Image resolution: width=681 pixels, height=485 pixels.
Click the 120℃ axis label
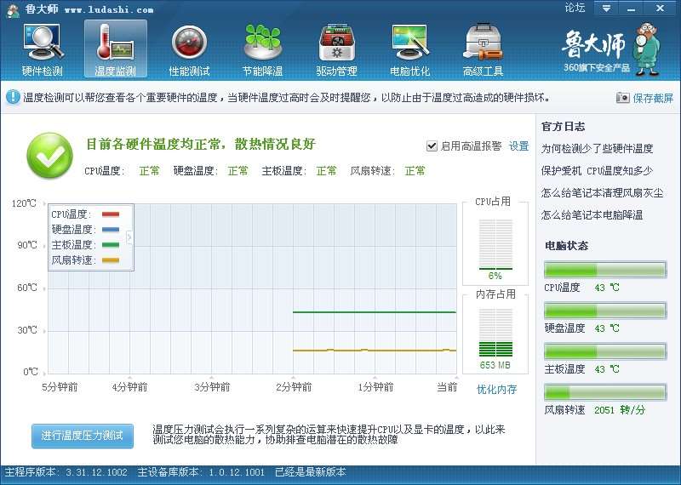[24, 203]
